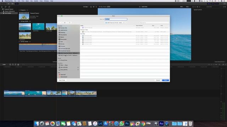Open the Clip menu

click(x=32, y=1)
